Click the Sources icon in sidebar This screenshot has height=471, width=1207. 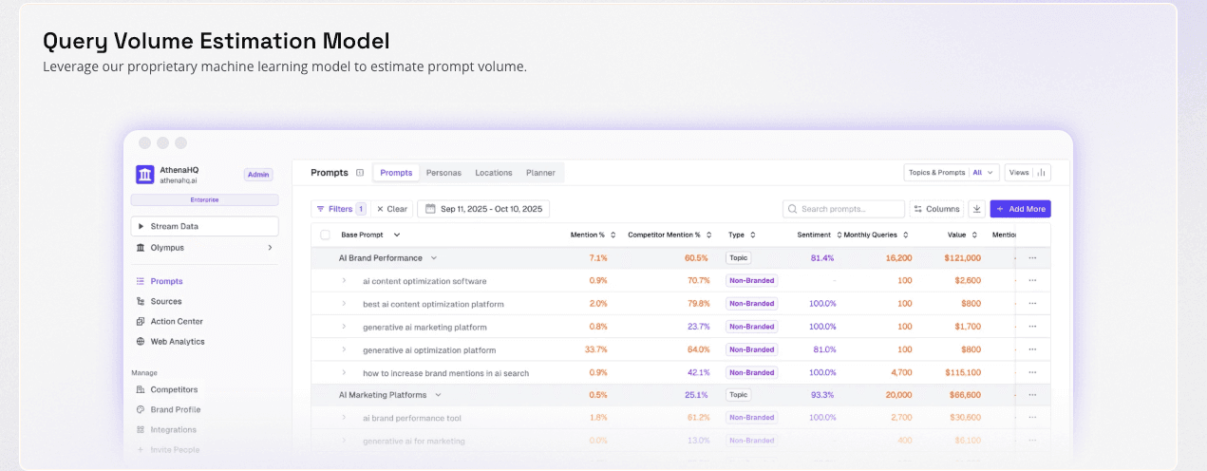[x=141, y=301]
